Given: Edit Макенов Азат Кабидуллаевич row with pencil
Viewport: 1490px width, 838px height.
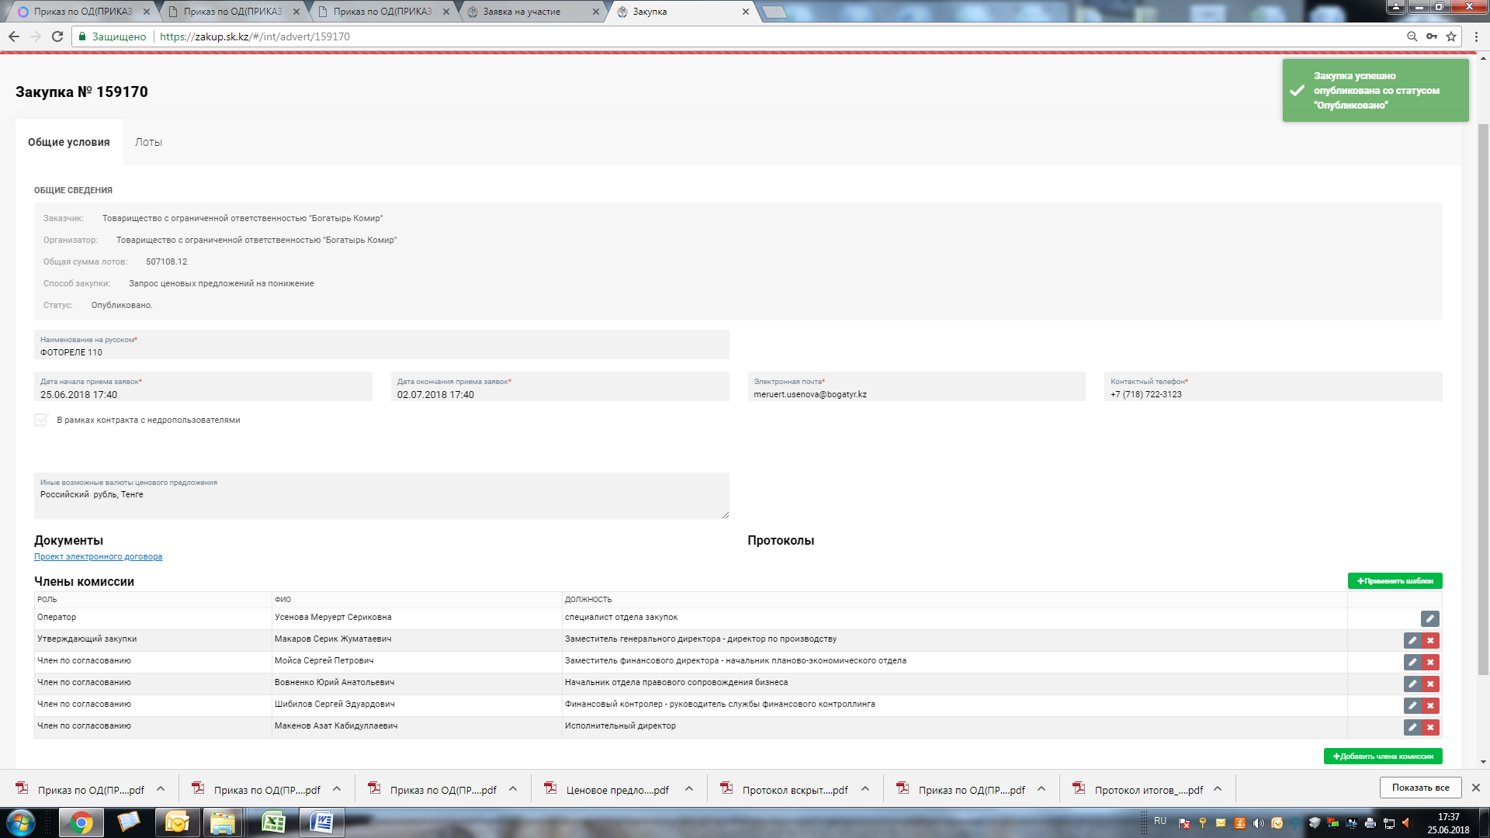Looking at the screenshot, I should tap(1412, 727).
